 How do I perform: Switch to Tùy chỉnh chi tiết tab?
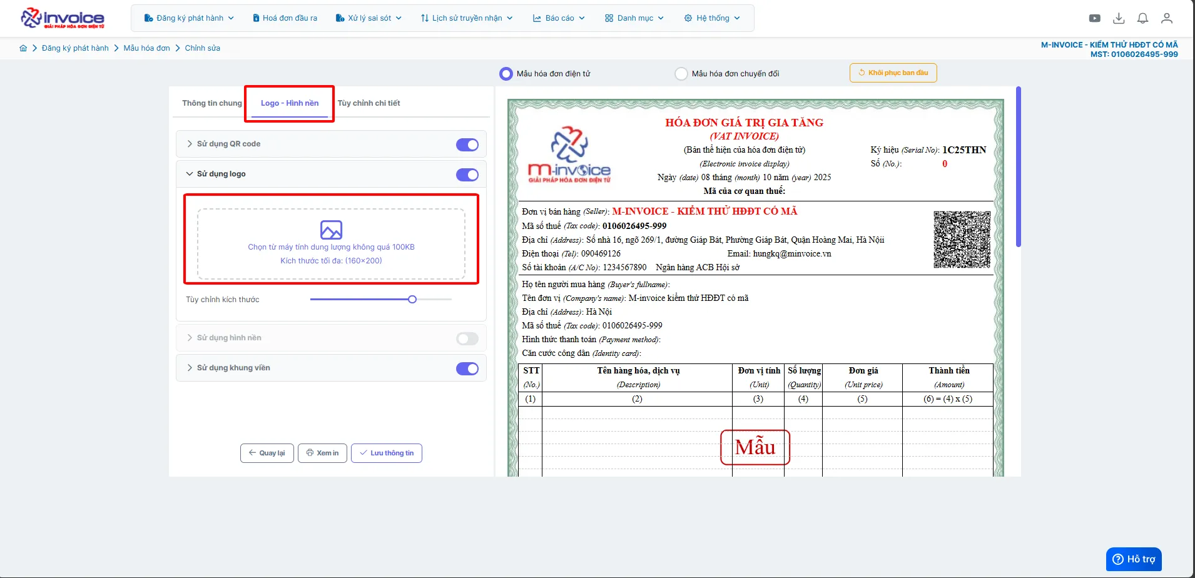point(369,103)
